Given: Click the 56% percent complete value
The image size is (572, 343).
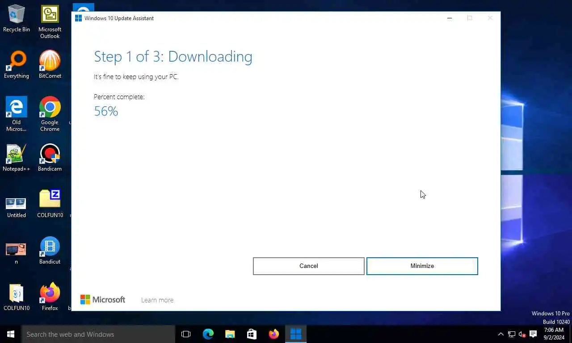Looking at the screenshot, I should tap(106, 111).
